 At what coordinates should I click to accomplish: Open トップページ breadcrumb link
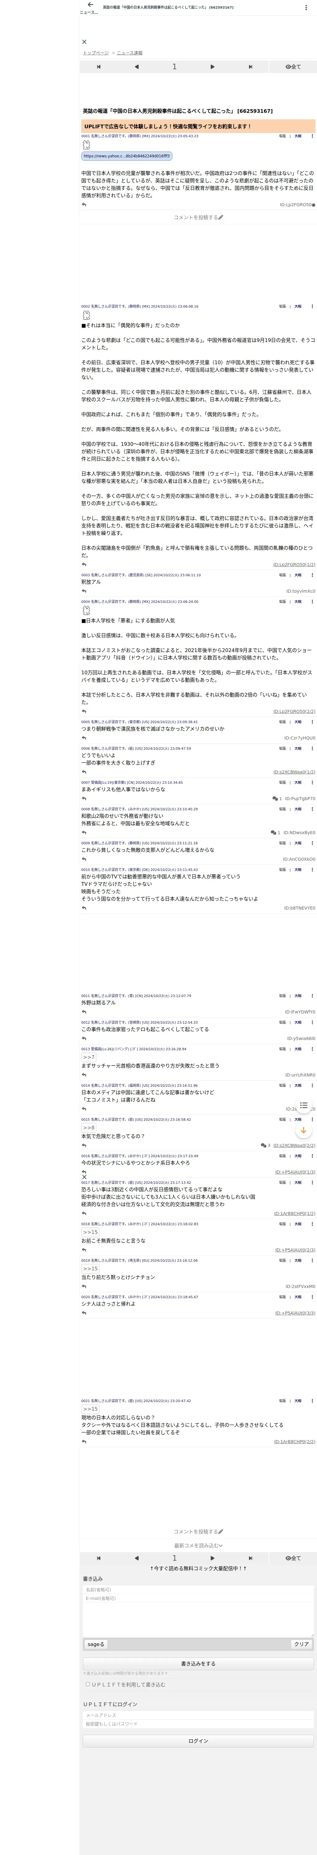tap(96, 53)
